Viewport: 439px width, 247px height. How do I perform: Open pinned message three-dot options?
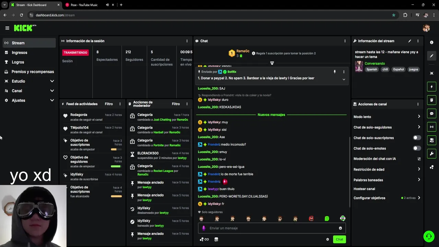click(344, 72)
